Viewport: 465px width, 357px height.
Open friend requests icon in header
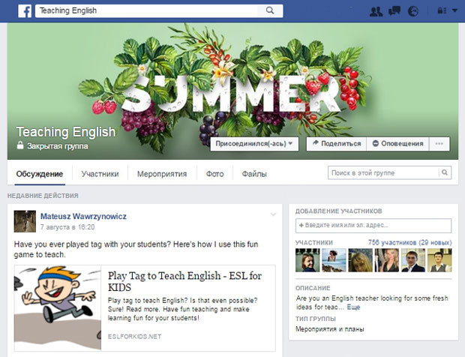click(x=376, y=11)
